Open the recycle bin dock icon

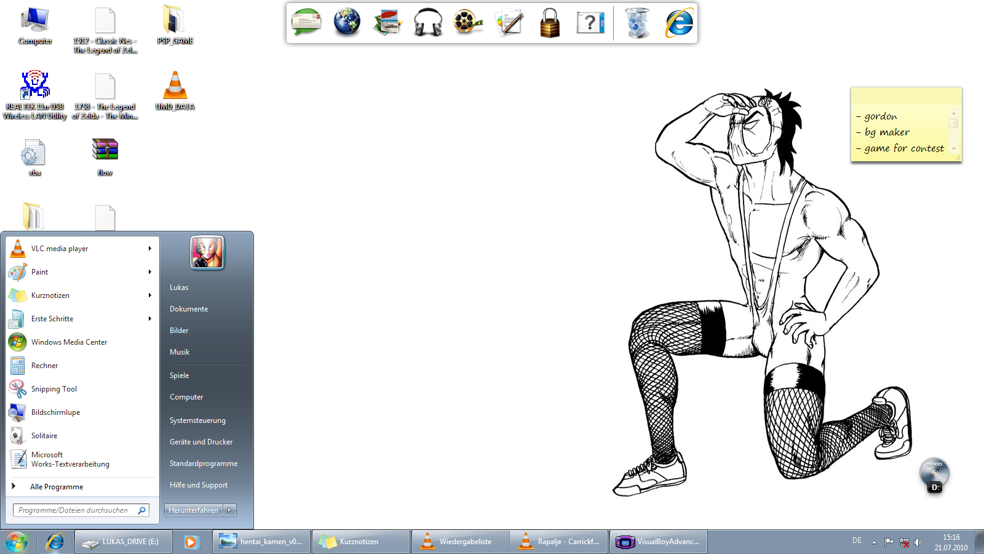[x=637, y=23]
